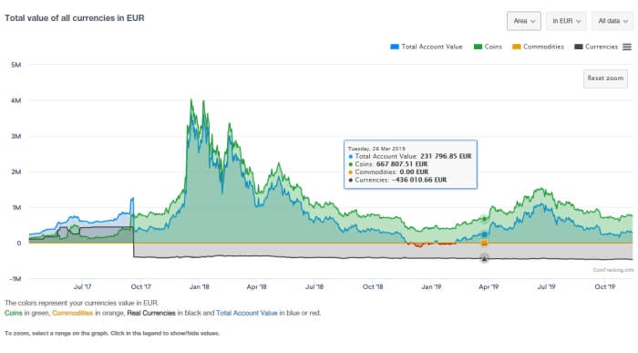The height and width of the screenshot is (353, 638).
Task: Click the CoinTracking.info credit link
Action: pyautogui.click(x=612, y=270)
